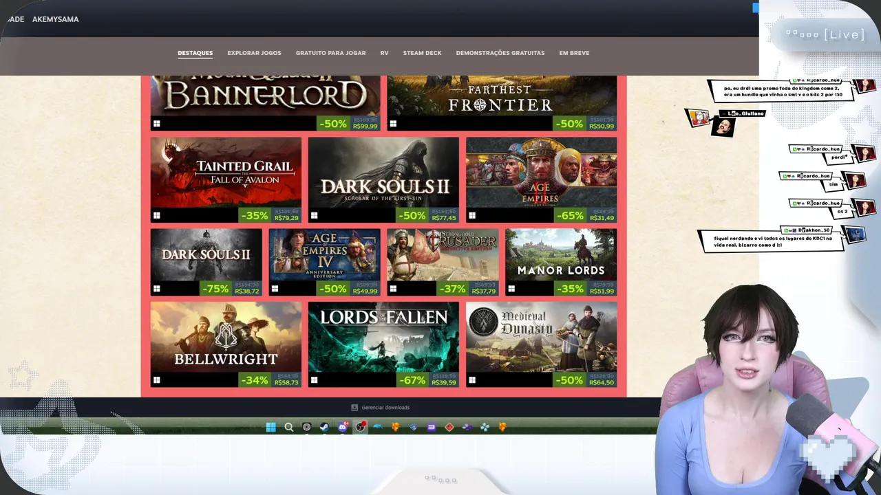Go to Gratuito para Jogar tab
The height and width of the screenshot is (495, 881).
click(330, 53)
